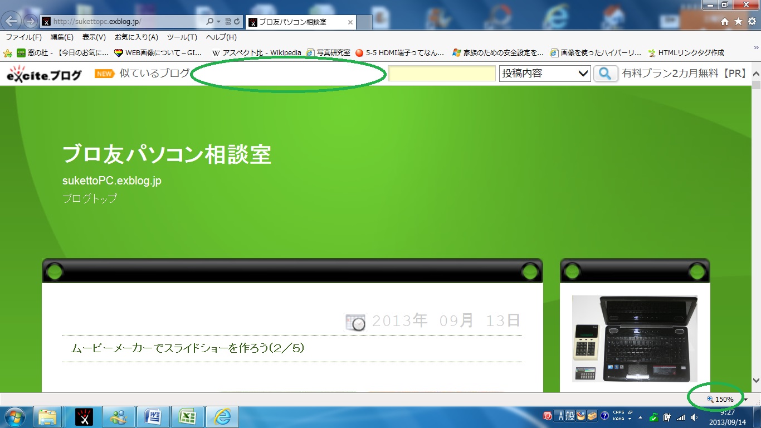Click the Add to favorites bar star icon
761x428 pixels.
click(x=8, y=53)
